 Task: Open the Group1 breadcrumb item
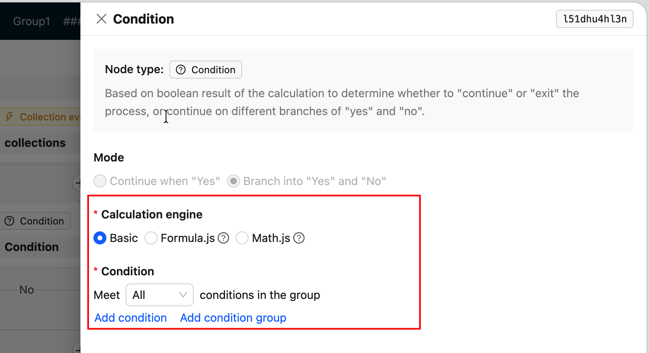tap(31, 21)
